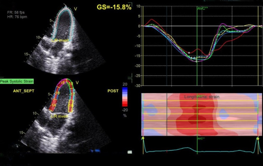Click the AVC** marker label on strain graph
The width and height of the screenshot is (263, 166).
click(x=202, y=8)
